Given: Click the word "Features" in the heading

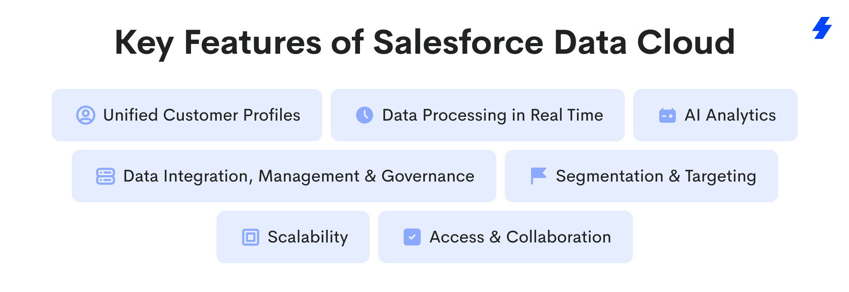Looking at the screenshot, I should [x=253, y=42].
